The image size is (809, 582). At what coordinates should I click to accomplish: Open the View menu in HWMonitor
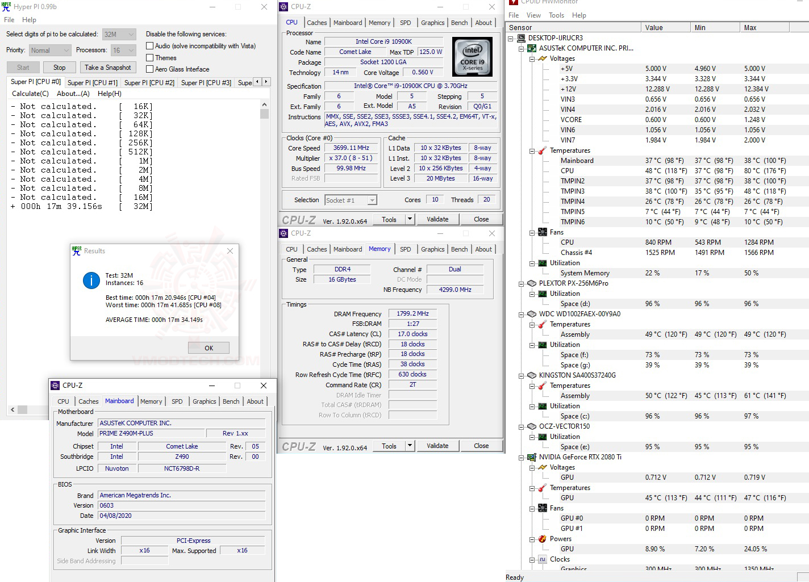(x=533, y=15)
